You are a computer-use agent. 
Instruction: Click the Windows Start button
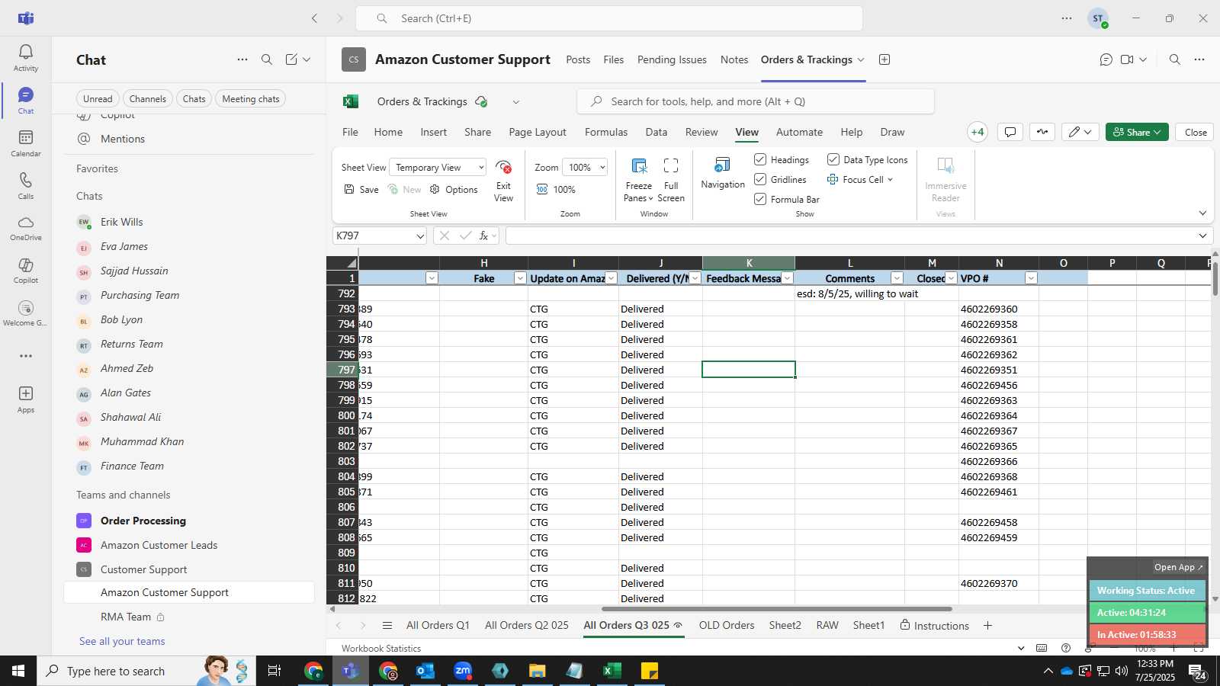[18, 671]
